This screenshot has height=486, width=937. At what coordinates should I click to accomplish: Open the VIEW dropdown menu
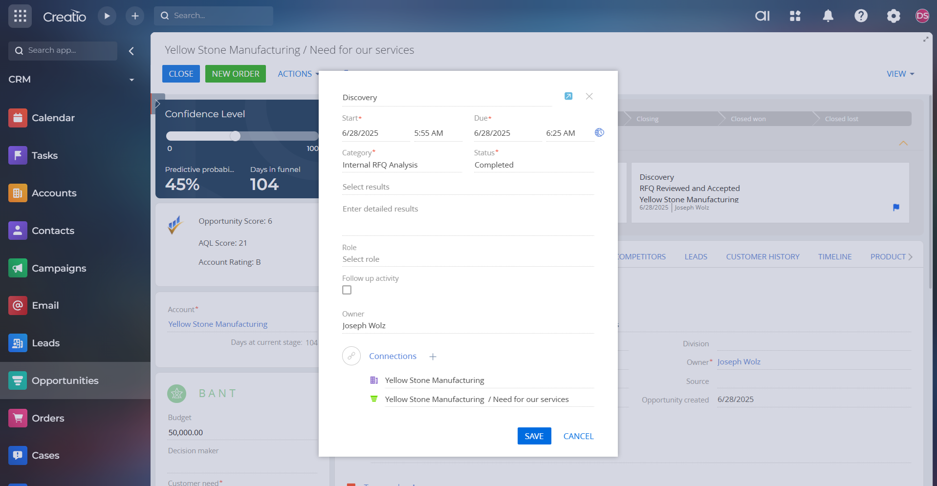tap(900, 74)
